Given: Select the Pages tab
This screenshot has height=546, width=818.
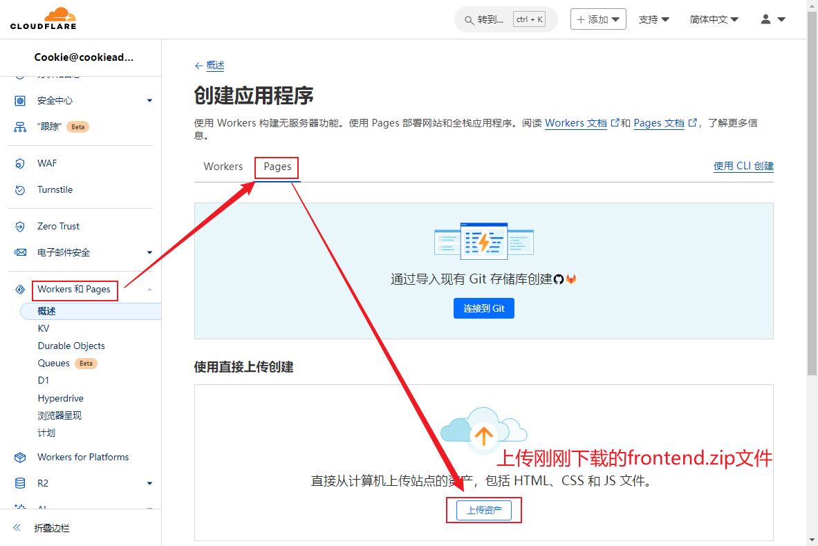Looking at the screenshot, I should (x=277, y=167).
